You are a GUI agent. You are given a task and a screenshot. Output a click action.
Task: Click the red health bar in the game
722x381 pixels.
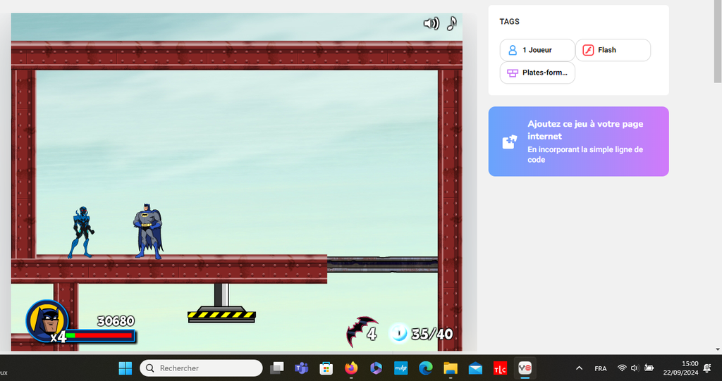[x=103, y=336]
